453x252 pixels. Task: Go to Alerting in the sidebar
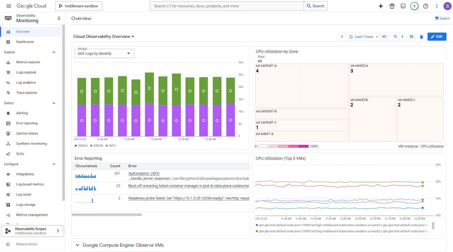coord(22,113)
